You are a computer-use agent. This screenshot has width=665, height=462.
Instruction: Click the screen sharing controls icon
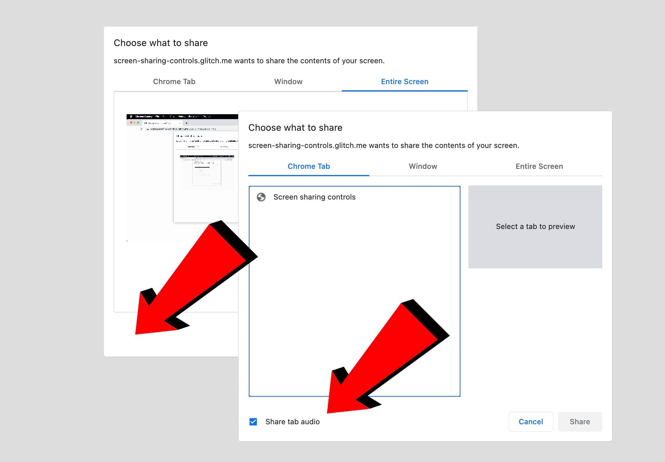pyautogui.click(x=261, y=197)
